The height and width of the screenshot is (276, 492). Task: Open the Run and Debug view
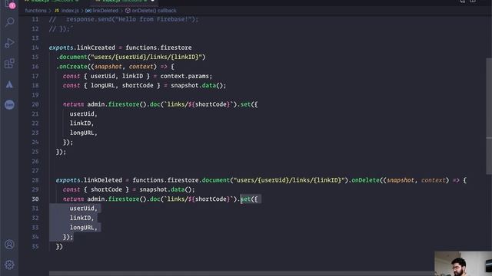coord(9,43)
